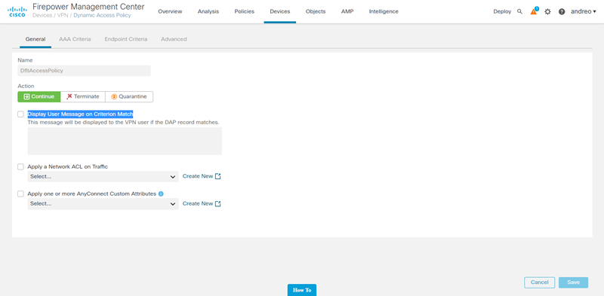Open the search magnifier icon

519,11
